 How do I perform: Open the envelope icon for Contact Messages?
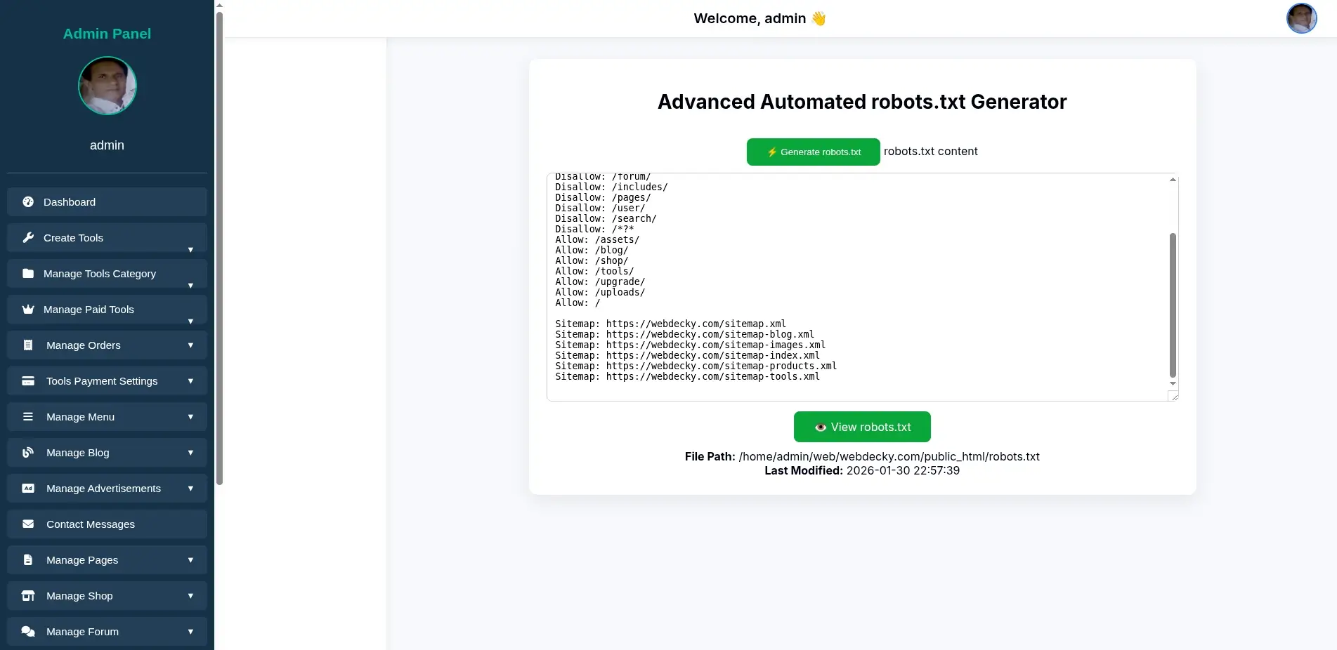point(28,524)
